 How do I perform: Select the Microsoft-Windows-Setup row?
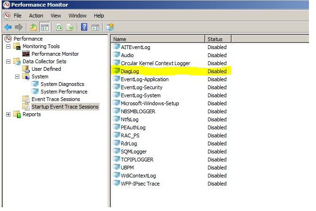point(171,103)
